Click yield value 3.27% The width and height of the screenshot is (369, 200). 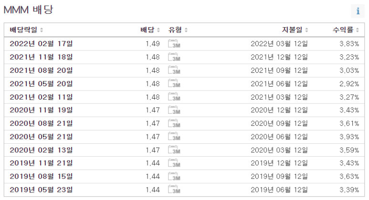click(x=349, y=97)
